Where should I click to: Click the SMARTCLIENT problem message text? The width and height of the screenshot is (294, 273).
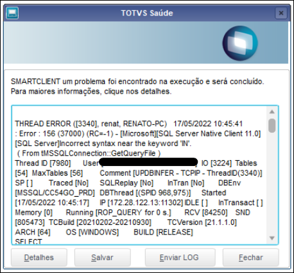[x=137, y=81]
